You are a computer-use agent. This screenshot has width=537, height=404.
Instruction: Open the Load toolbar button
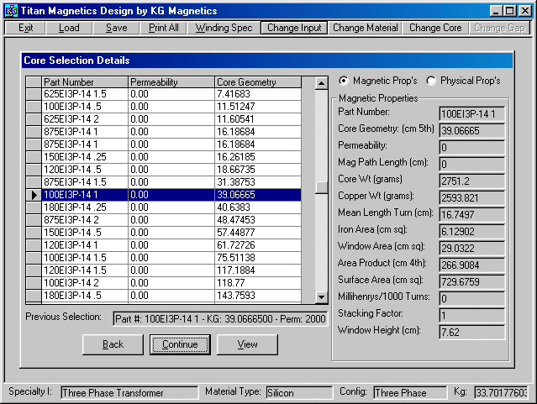69,28
